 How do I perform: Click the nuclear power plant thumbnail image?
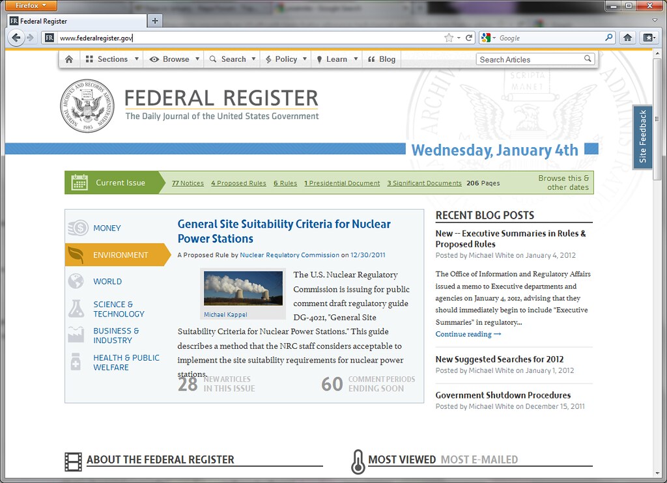243,288
